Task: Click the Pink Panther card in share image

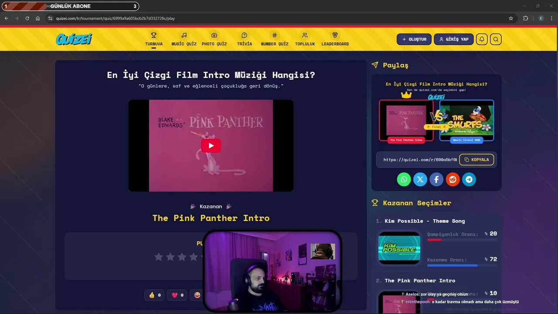Action: [406, 121]
